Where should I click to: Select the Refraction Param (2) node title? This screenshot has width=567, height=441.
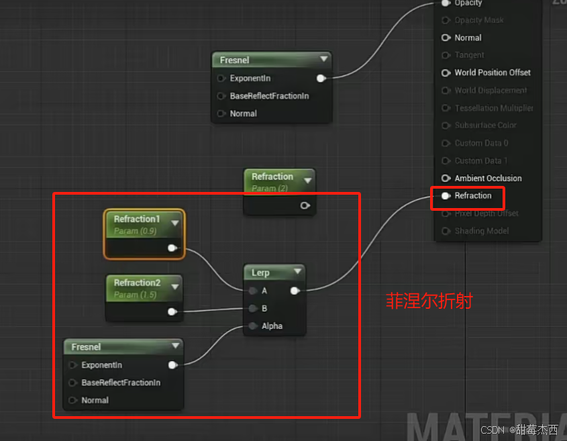pyautogui.click(x=272, y=177)
